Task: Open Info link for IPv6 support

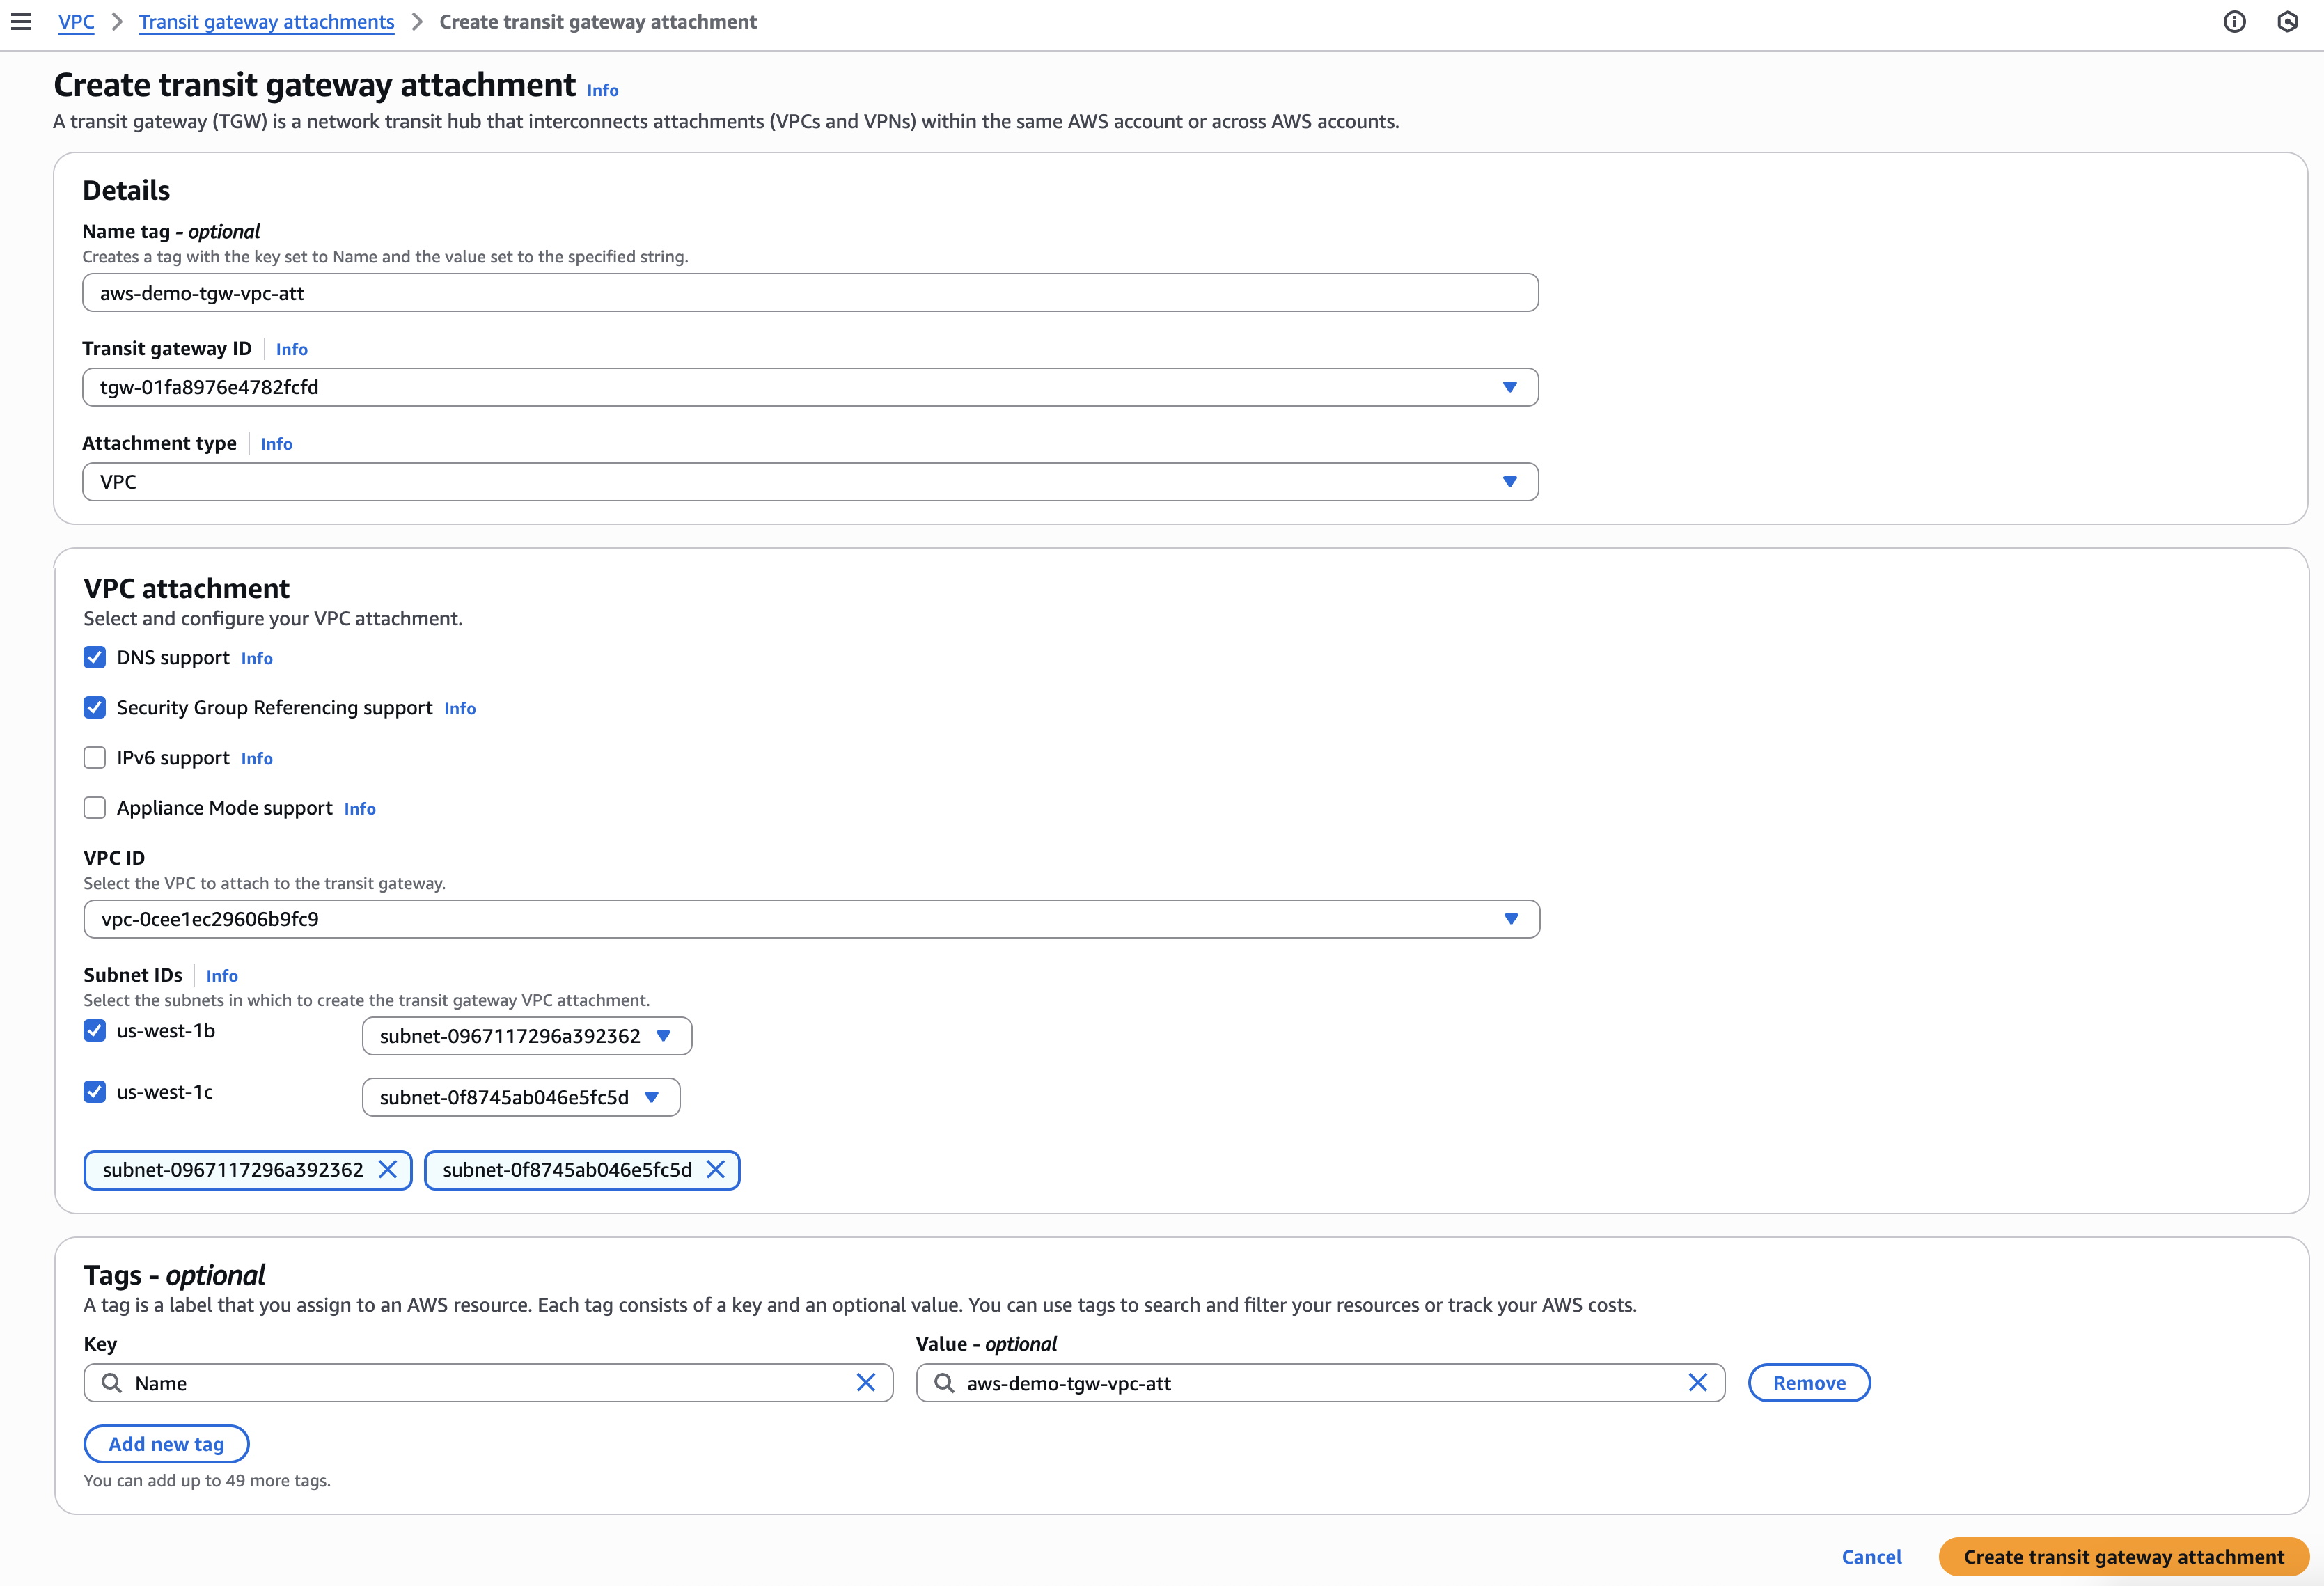Action: click(257, 758)
